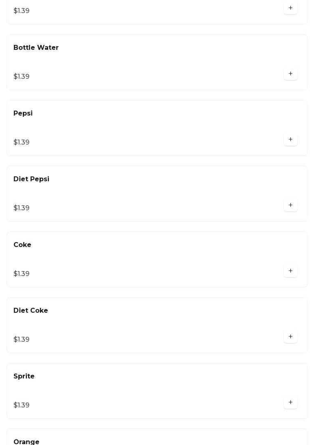Open the Diet Pepsi item title
This screenshot has height=445, width=314.
tap(31, 179)
